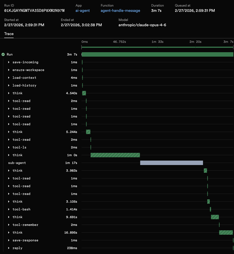Expand the 4.540s "think" span
The height and width of the screenshot is (254, 234).
click(9, 93)
